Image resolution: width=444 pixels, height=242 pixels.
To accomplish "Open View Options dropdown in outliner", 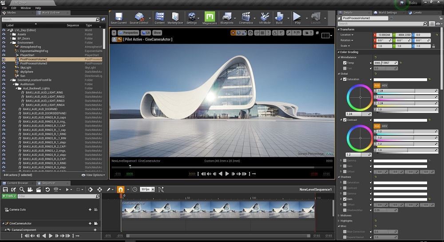I will click(93, 175).
